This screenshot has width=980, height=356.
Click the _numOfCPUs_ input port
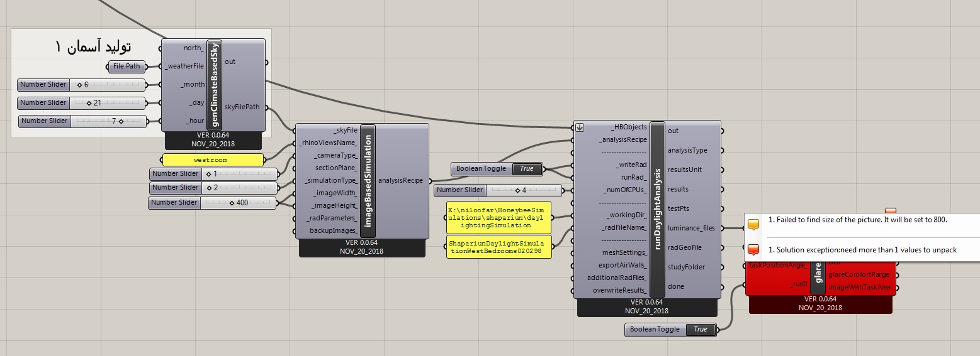(626, 190)
